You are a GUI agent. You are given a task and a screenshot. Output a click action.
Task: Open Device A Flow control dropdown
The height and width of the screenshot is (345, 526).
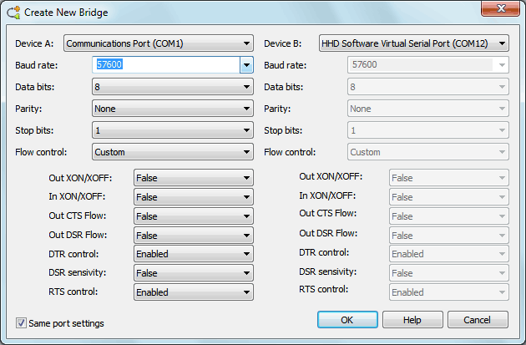click(173, 152)
